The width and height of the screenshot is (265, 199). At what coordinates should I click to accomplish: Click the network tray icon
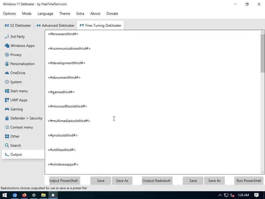[226, 195]
